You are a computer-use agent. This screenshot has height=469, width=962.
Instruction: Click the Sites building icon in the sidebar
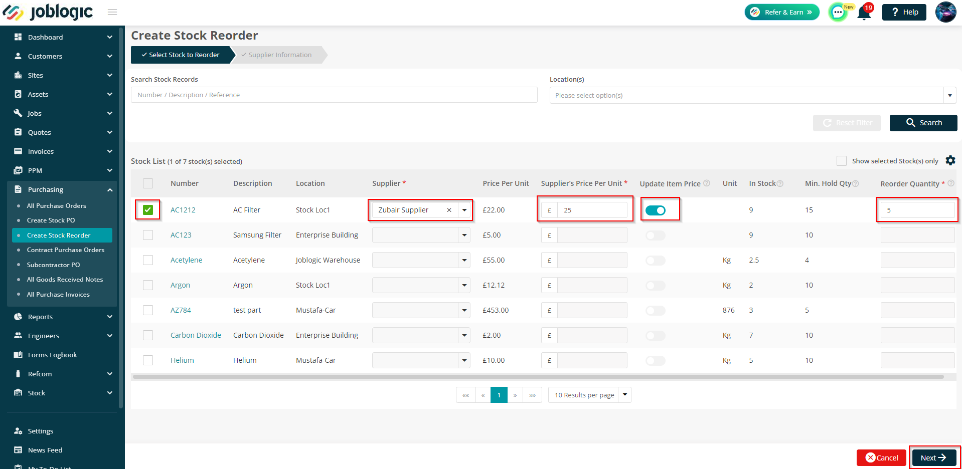tap(18, 75)
